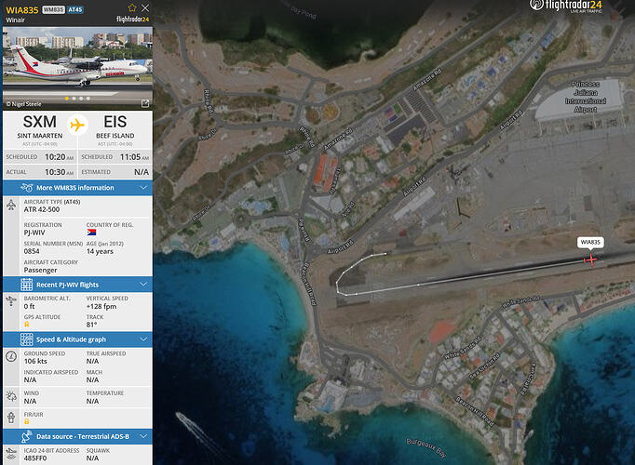Click the AT45 aircraft type badge

coord(75,9)
